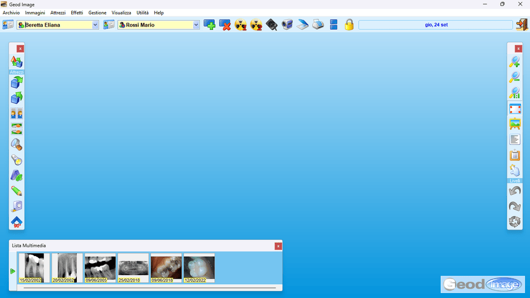
Task: Select the panoramic thumbnail dated 25/02/2018
Action: [133, 268]
